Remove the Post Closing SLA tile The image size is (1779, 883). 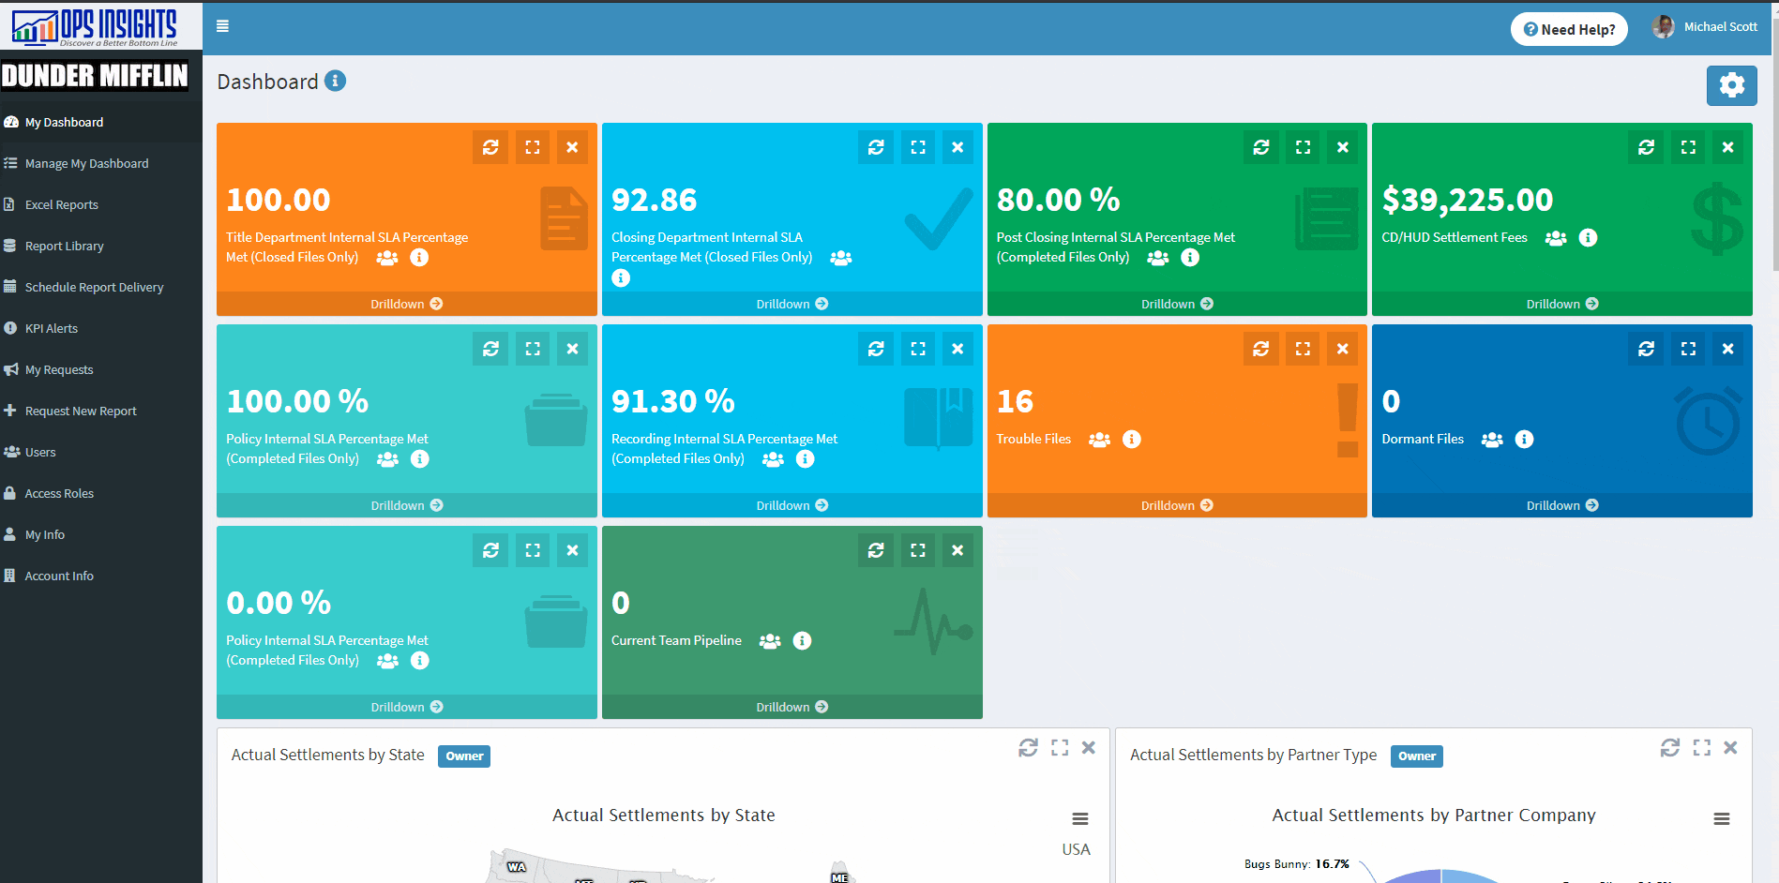(x=1342, y=147)
